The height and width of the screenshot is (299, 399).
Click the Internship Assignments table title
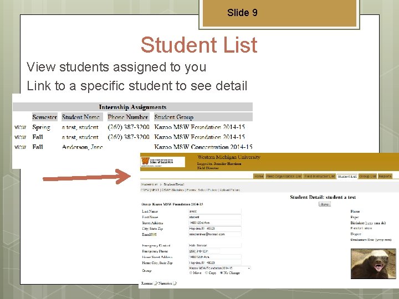point(132,107)
